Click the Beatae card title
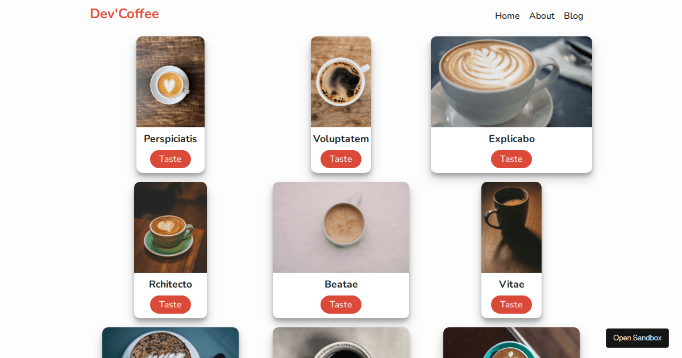The image size is (682, 358). (x=341, y=284)
